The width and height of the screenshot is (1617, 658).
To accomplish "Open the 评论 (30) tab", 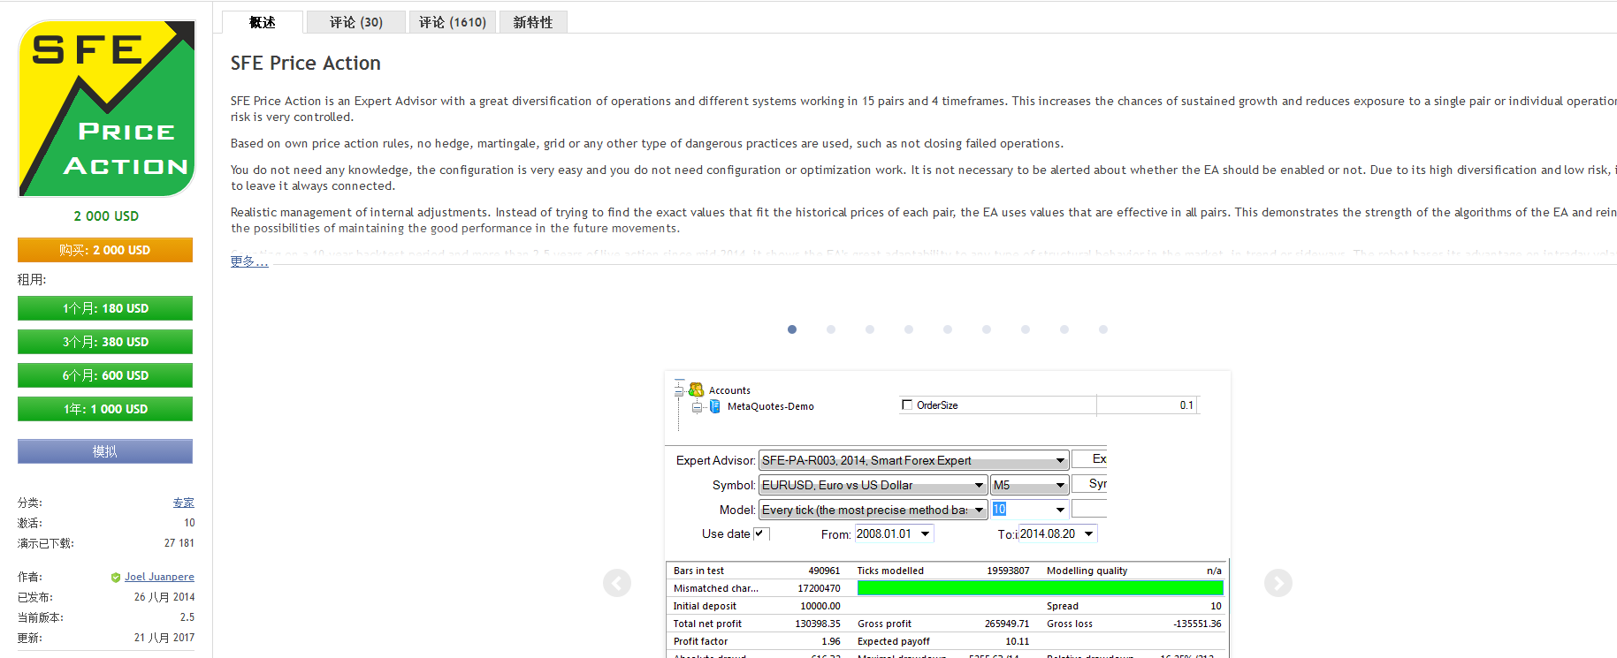I will click(356, 22).
